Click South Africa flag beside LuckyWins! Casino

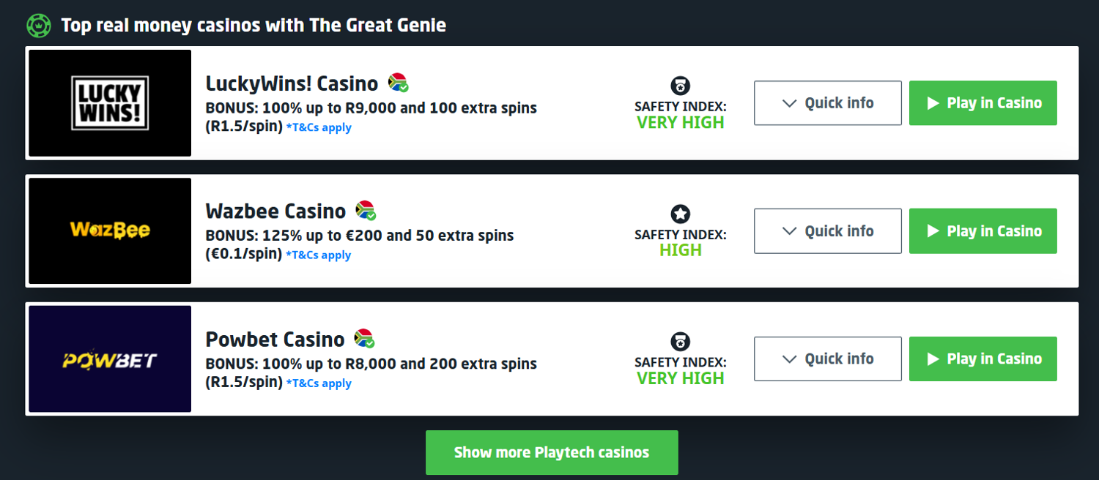point(397,83)
